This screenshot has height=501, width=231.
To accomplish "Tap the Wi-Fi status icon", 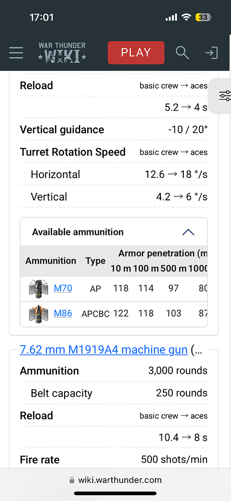I will tap(186, 17).
